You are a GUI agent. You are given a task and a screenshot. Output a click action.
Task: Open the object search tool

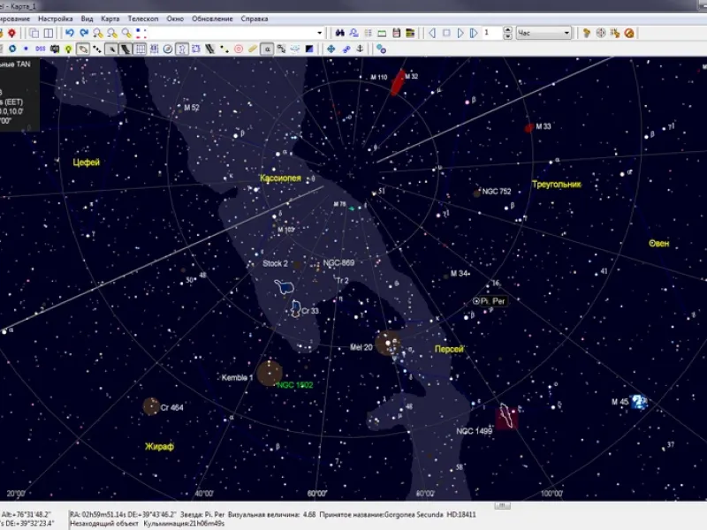(x=340, y=33)
